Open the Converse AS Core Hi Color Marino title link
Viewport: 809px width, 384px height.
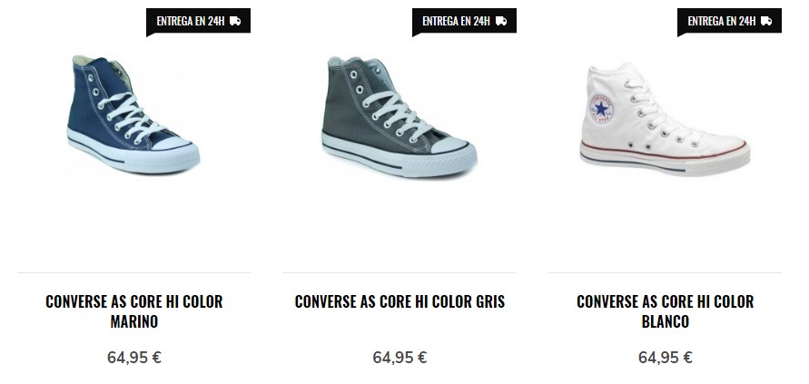[x=134, y=311]
